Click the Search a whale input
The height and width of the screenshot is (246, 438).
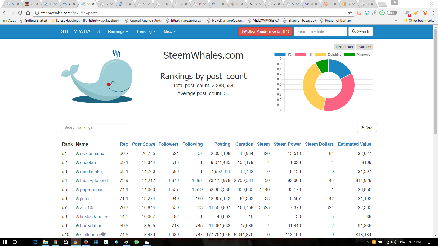[321, 31]
